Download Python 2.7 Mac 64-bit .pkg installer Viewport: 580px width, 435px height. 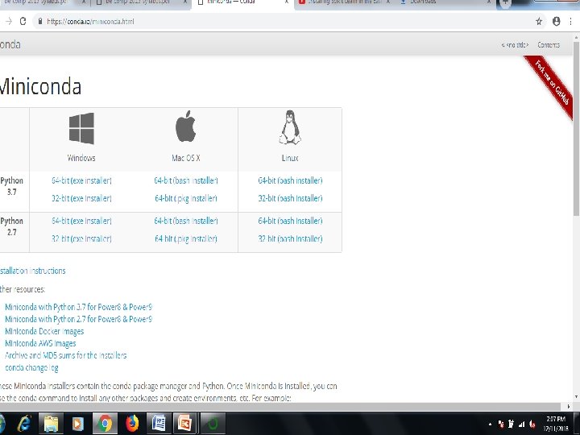[x=186, y=238]
